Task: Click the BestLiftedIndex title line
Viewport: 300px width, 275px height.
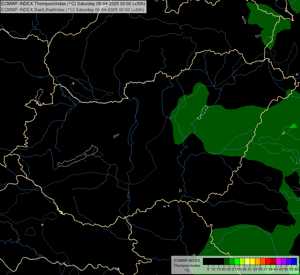Action: pyautogui.click(x=73, y=10)
